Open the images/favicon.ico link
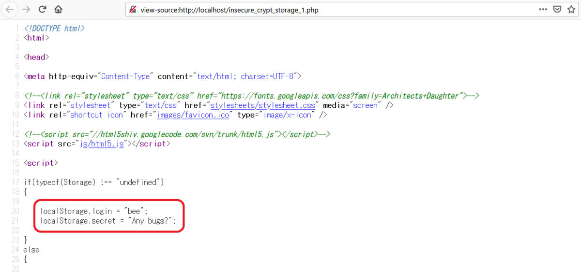This screenshot has height=272, width=581. pos(192,115)
